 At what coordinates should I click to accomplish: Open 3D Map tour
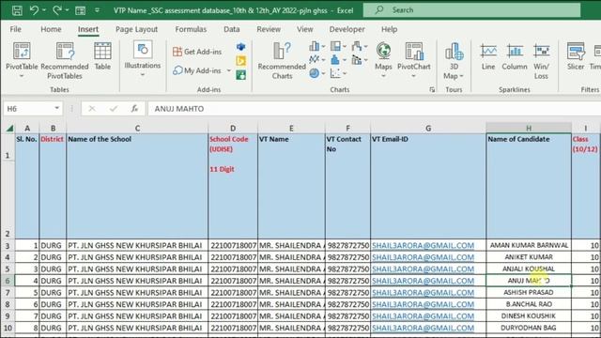point(454,60)
